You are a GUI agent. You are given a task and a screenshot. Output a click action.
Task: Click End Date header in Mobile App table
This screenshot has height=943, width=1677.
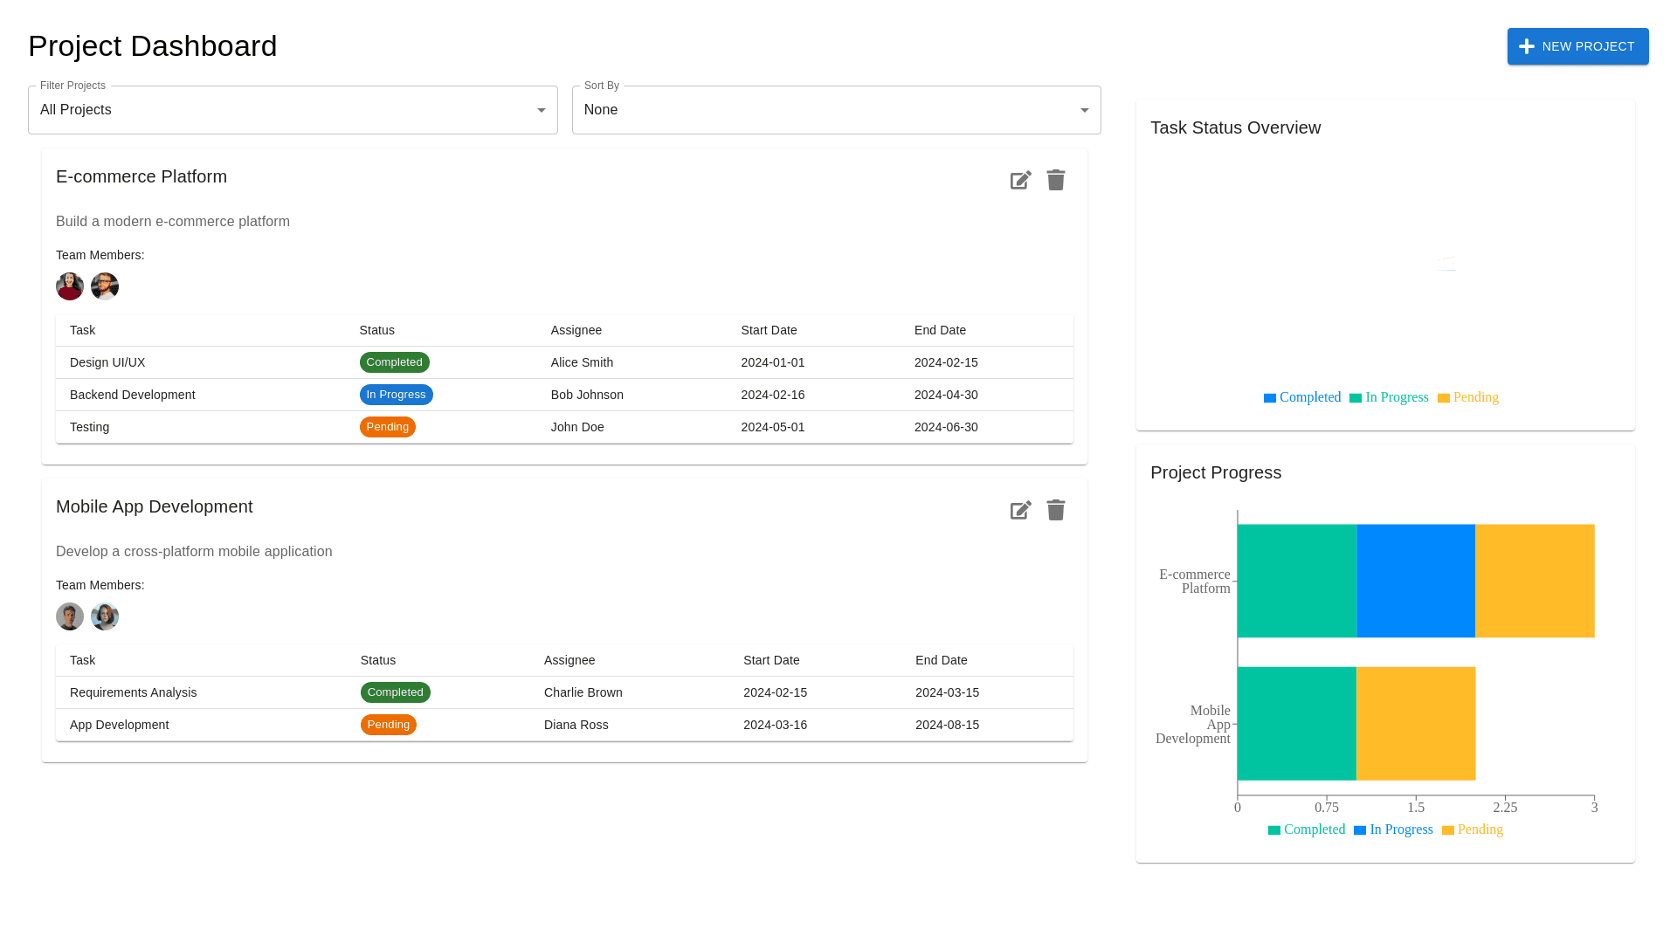click(941, 660)
